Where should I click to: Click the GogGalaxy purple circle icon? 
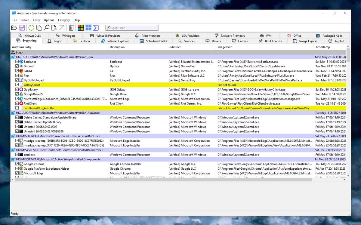point(21,90)
